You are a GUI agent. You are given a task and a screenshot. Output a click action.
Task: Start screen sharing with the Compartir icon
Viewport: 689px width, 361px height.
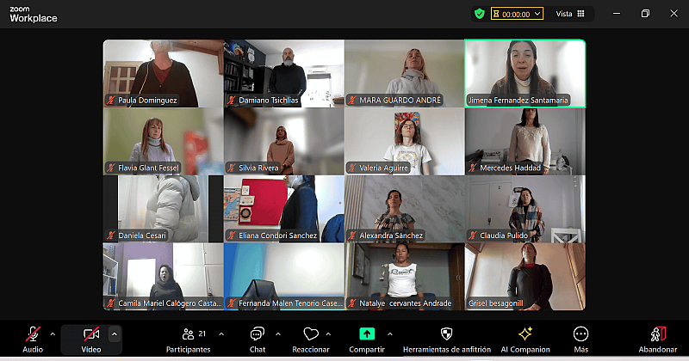[367, 334]
